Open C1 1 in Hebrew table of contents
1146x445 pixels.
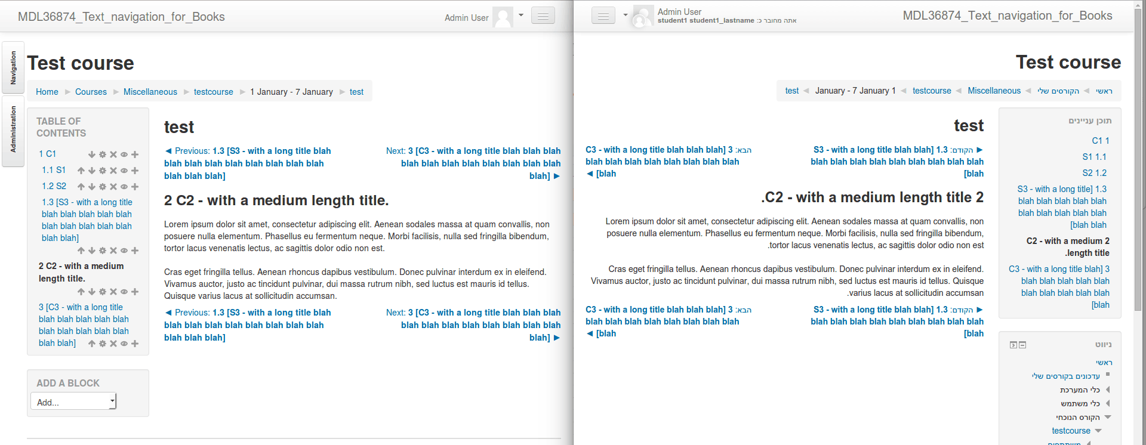[1101, 141]
